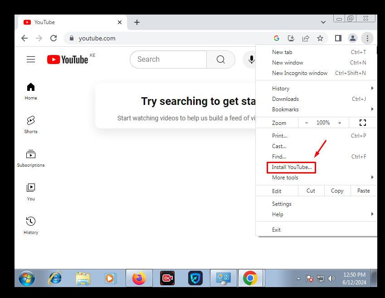View site information lock icon
Viewport: 385px width, 298px height.
pos(72,38)
